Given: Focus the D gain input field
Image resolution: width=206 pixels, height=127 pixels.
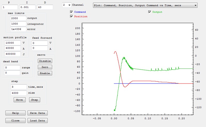Looking at the screenshot, I should pyautogui.click(x=45, y=7).
